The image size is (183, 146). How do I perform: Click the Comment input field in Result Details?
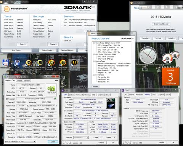tap(115, 86)
